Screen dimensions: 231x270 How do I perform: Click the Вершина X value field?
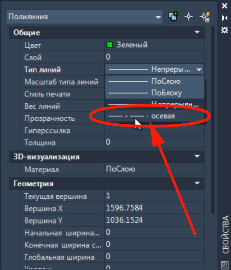click(x=154, y=208)
